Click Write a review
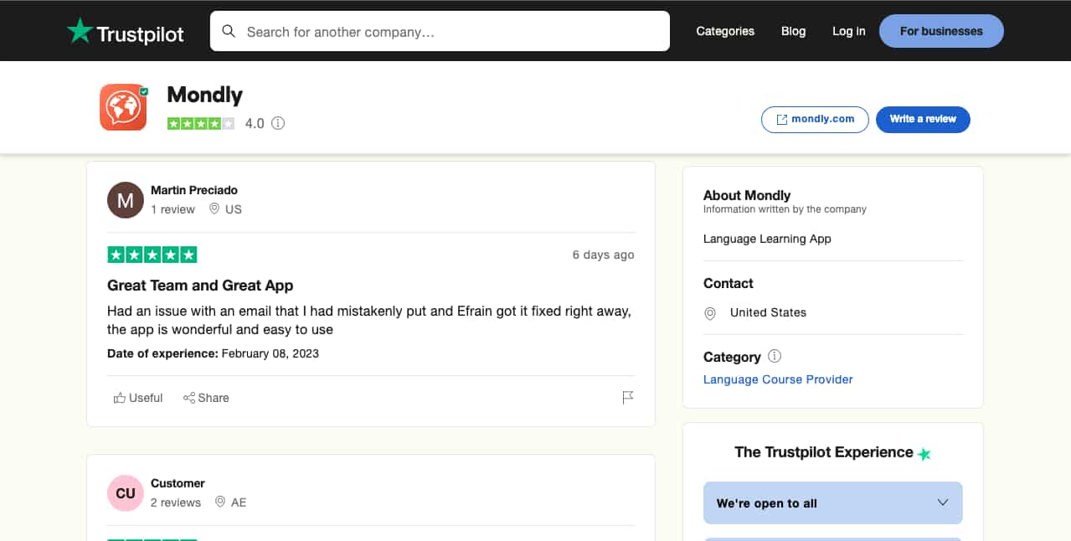This screenshot has width=1071, height=541. [923, 119]
